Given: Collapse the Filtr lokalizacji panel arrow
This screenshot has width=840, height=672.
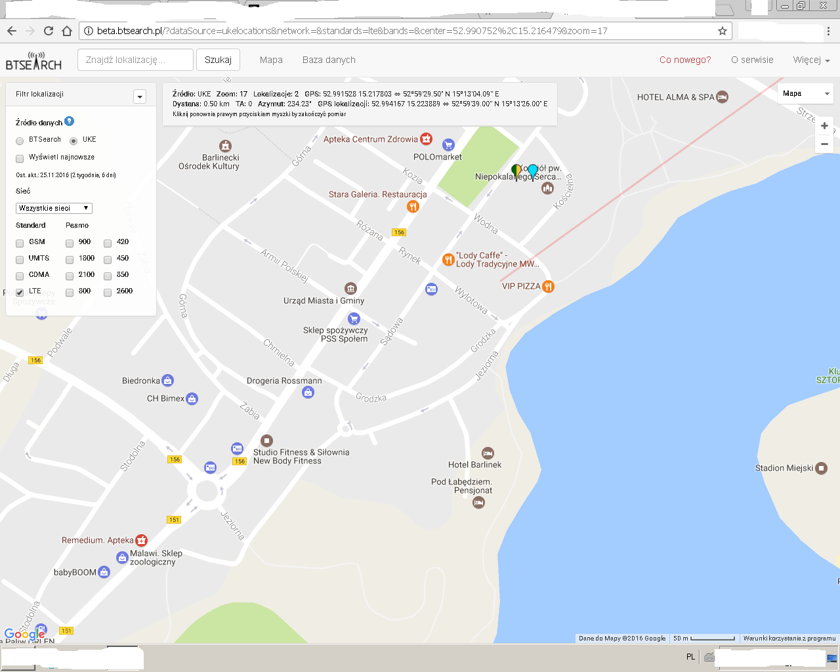Looking at the screenshot, I should [140, 96].
